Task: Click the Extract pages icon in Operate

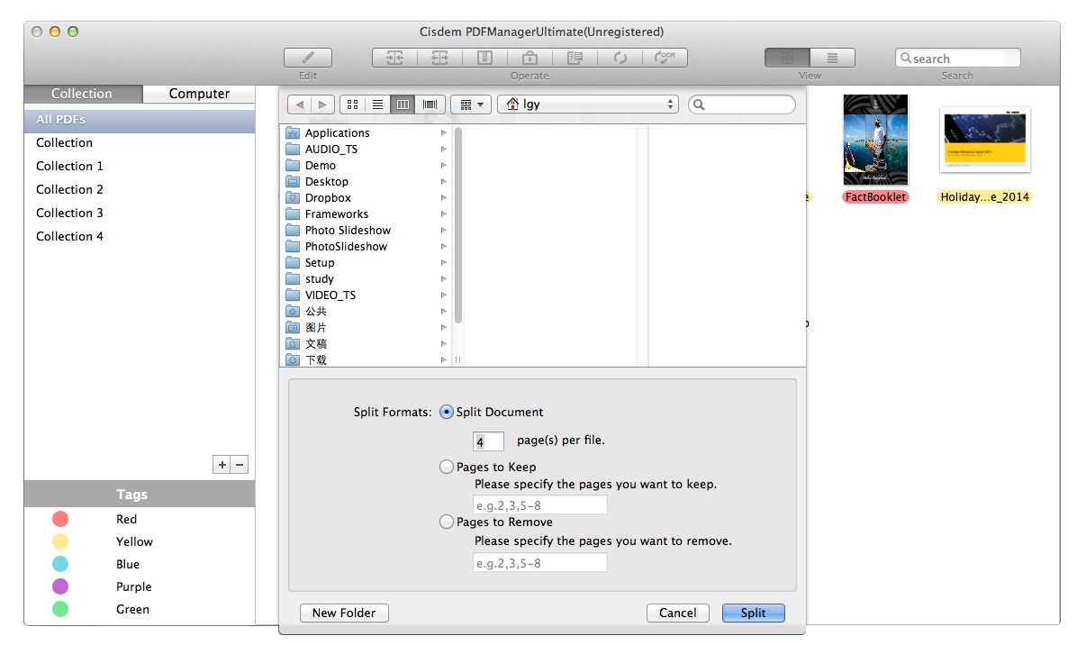Action: (575, 58)
